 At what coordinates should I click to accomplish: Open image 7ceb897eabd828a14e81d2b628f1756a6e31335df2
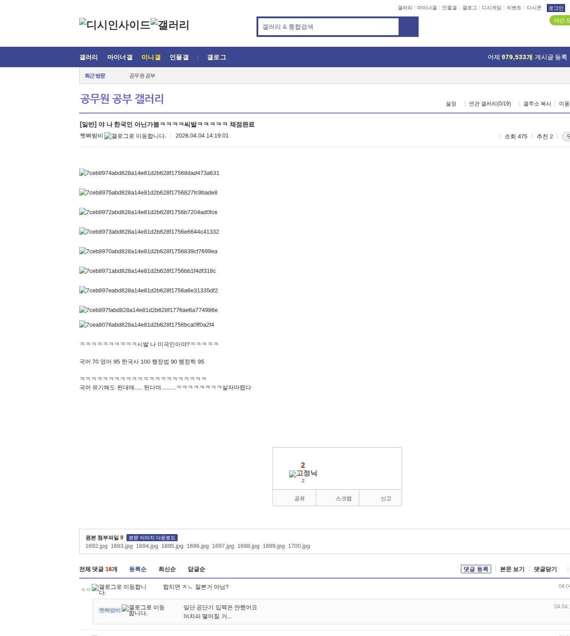pos(149,291)
